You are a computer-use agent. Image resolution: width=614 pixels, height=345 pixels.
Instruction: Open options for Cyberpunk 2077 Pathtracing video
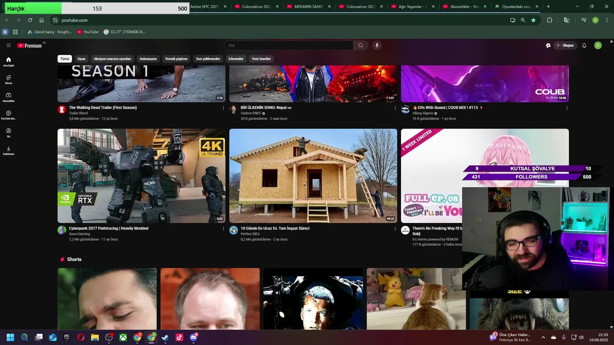(x=223, y=229)
